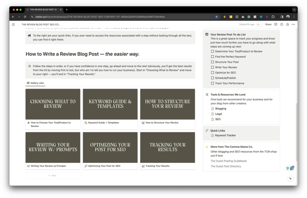This screenshot has width=307, height=198.
Task: Favorite this Notion page with the star
Action: [287, 24]
